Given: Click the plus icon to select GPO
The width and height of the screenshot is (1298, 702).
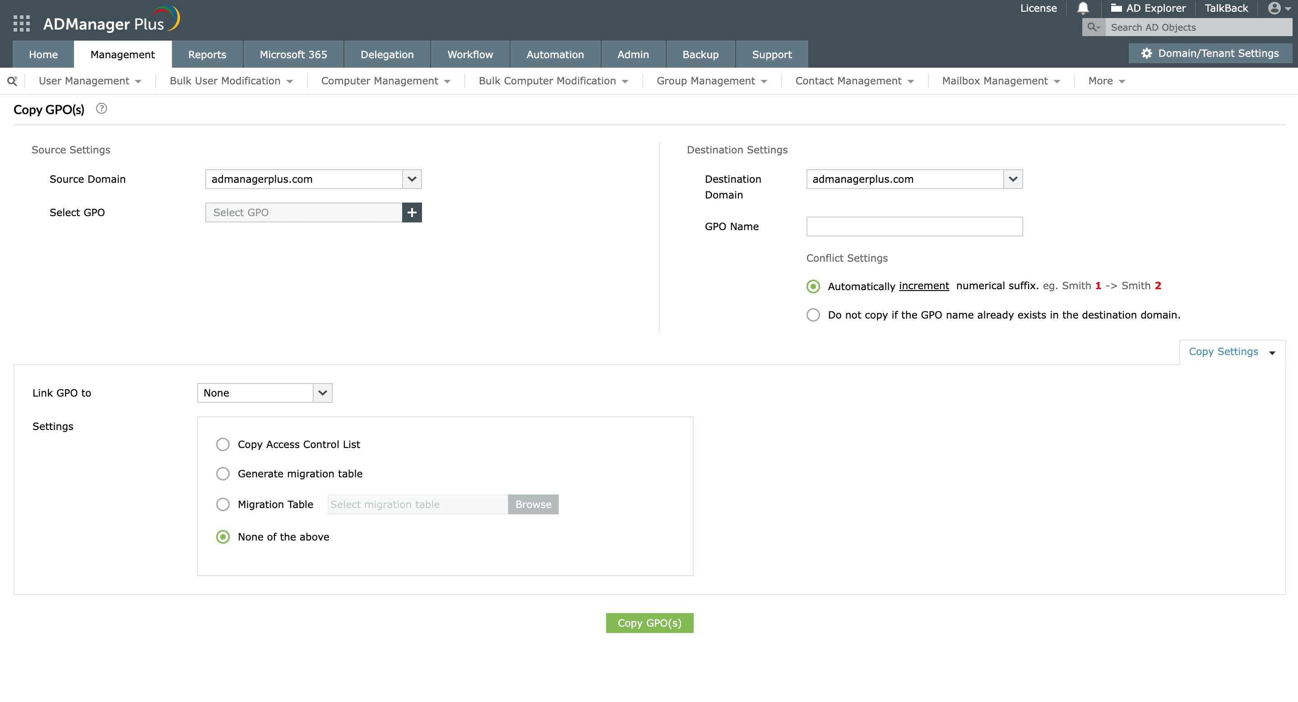Looking at the screenshot, I should (x=412, y=212).
